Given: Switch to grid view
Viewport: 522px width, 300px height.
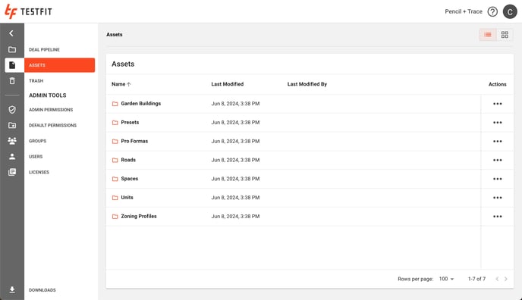Looking at the screenshot, I should point(505,35).
